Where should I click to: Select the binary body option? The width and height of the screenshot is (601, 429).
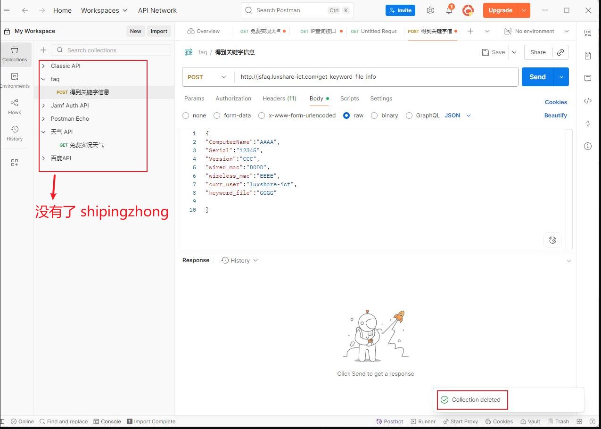(x=374, y=115)
